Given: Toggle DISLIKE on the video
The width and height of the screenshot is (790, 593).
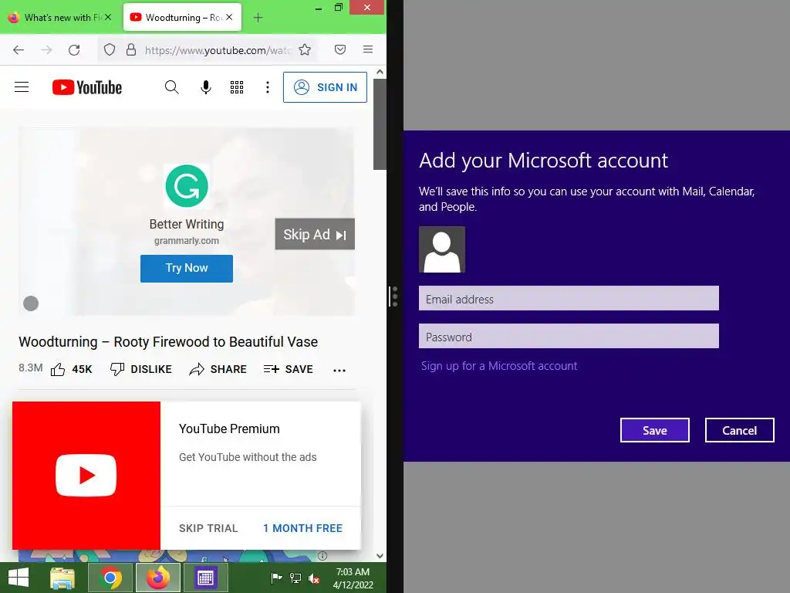Looking at the screenshot, I should pyautogui.click(x=140, y=369).
